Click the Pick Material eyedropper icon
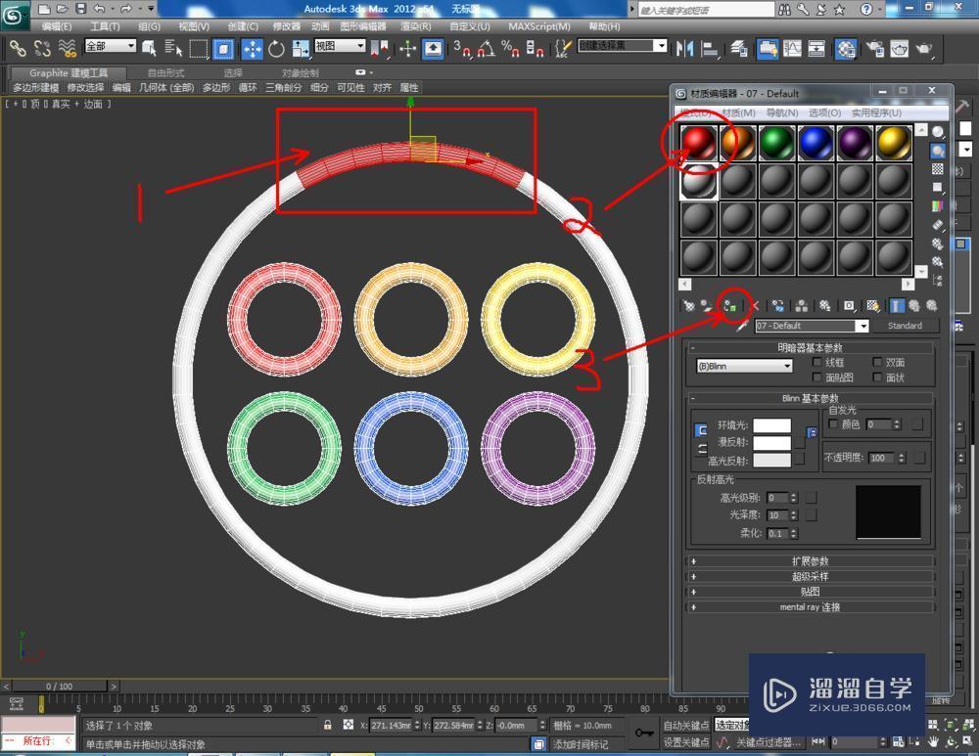 742,326
